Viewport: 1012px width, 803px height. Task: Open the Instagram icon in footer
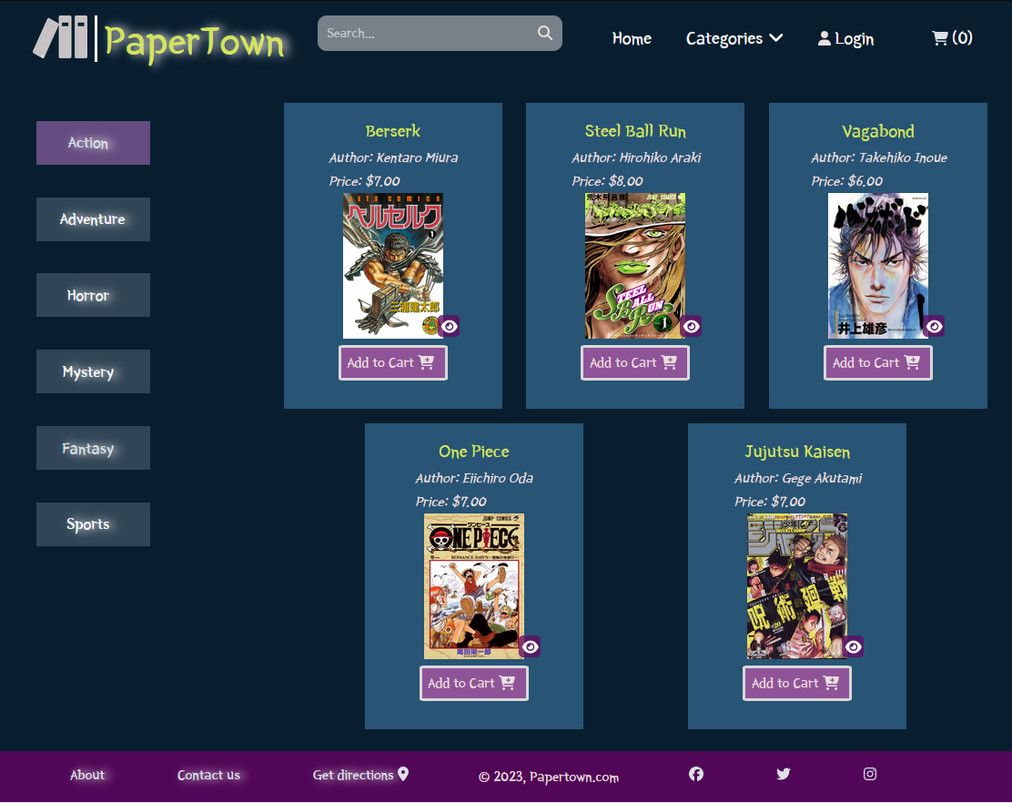(870, 774)
